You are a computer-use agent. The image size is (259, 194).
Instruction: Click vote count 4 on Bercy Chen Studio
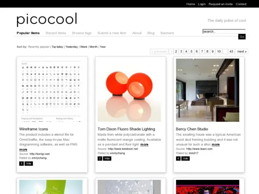click(178, 158)
